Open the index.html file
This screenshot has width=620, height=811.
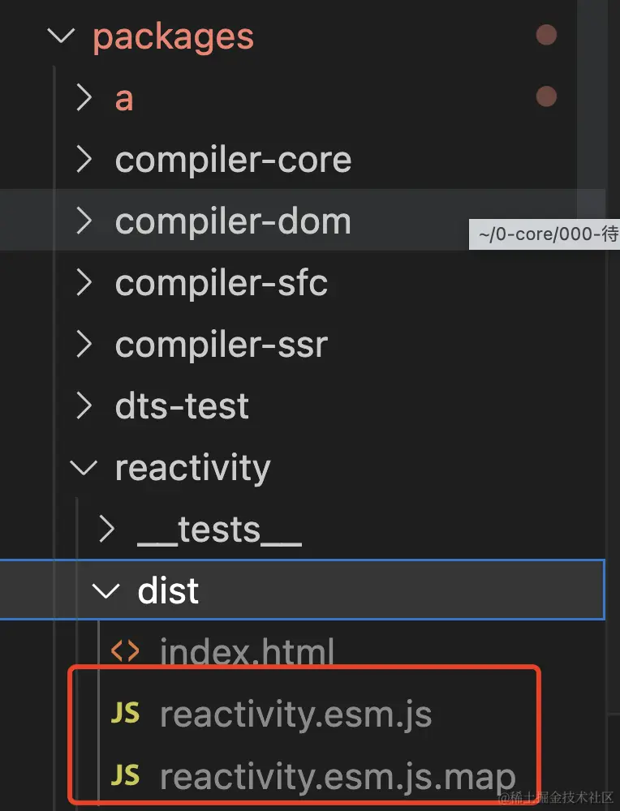246,651
